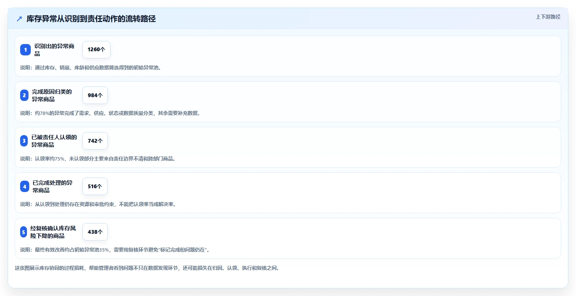The height and width of the screenshot is (296, 576).
Task: Select the 516个 value pill
Action: (x=95, y=186)
